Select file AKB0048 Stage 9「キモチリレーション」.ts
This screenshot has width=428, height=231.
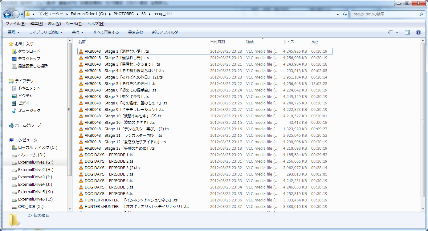click(205, 110)
